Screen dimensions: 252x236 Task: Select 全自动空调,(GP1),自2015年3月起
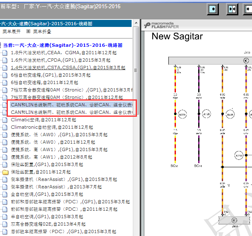47,194
